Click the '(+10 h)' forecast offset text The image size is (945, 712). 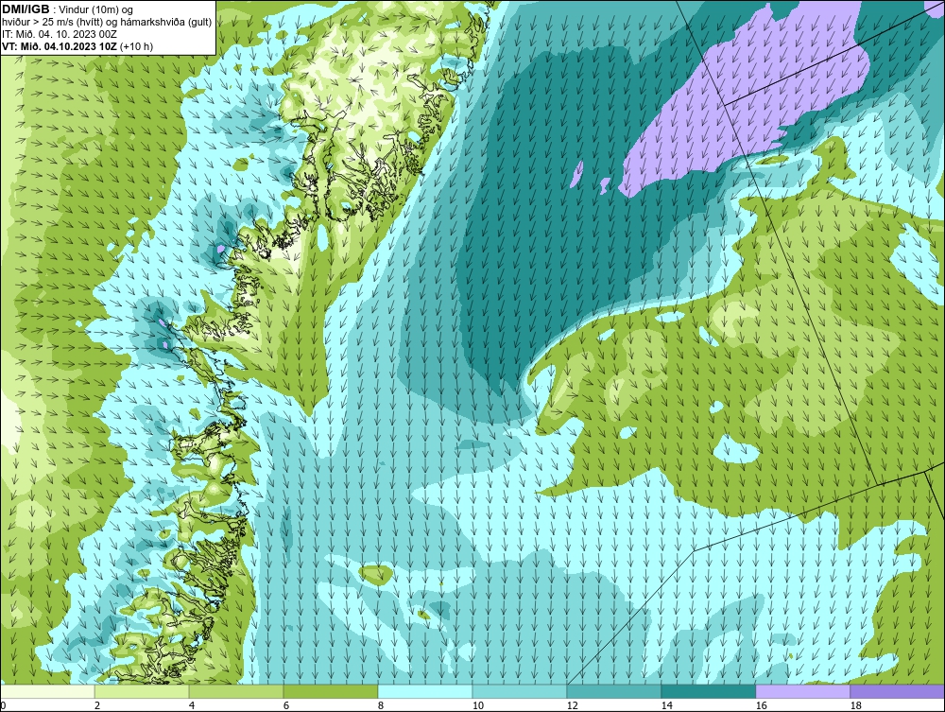137,46
